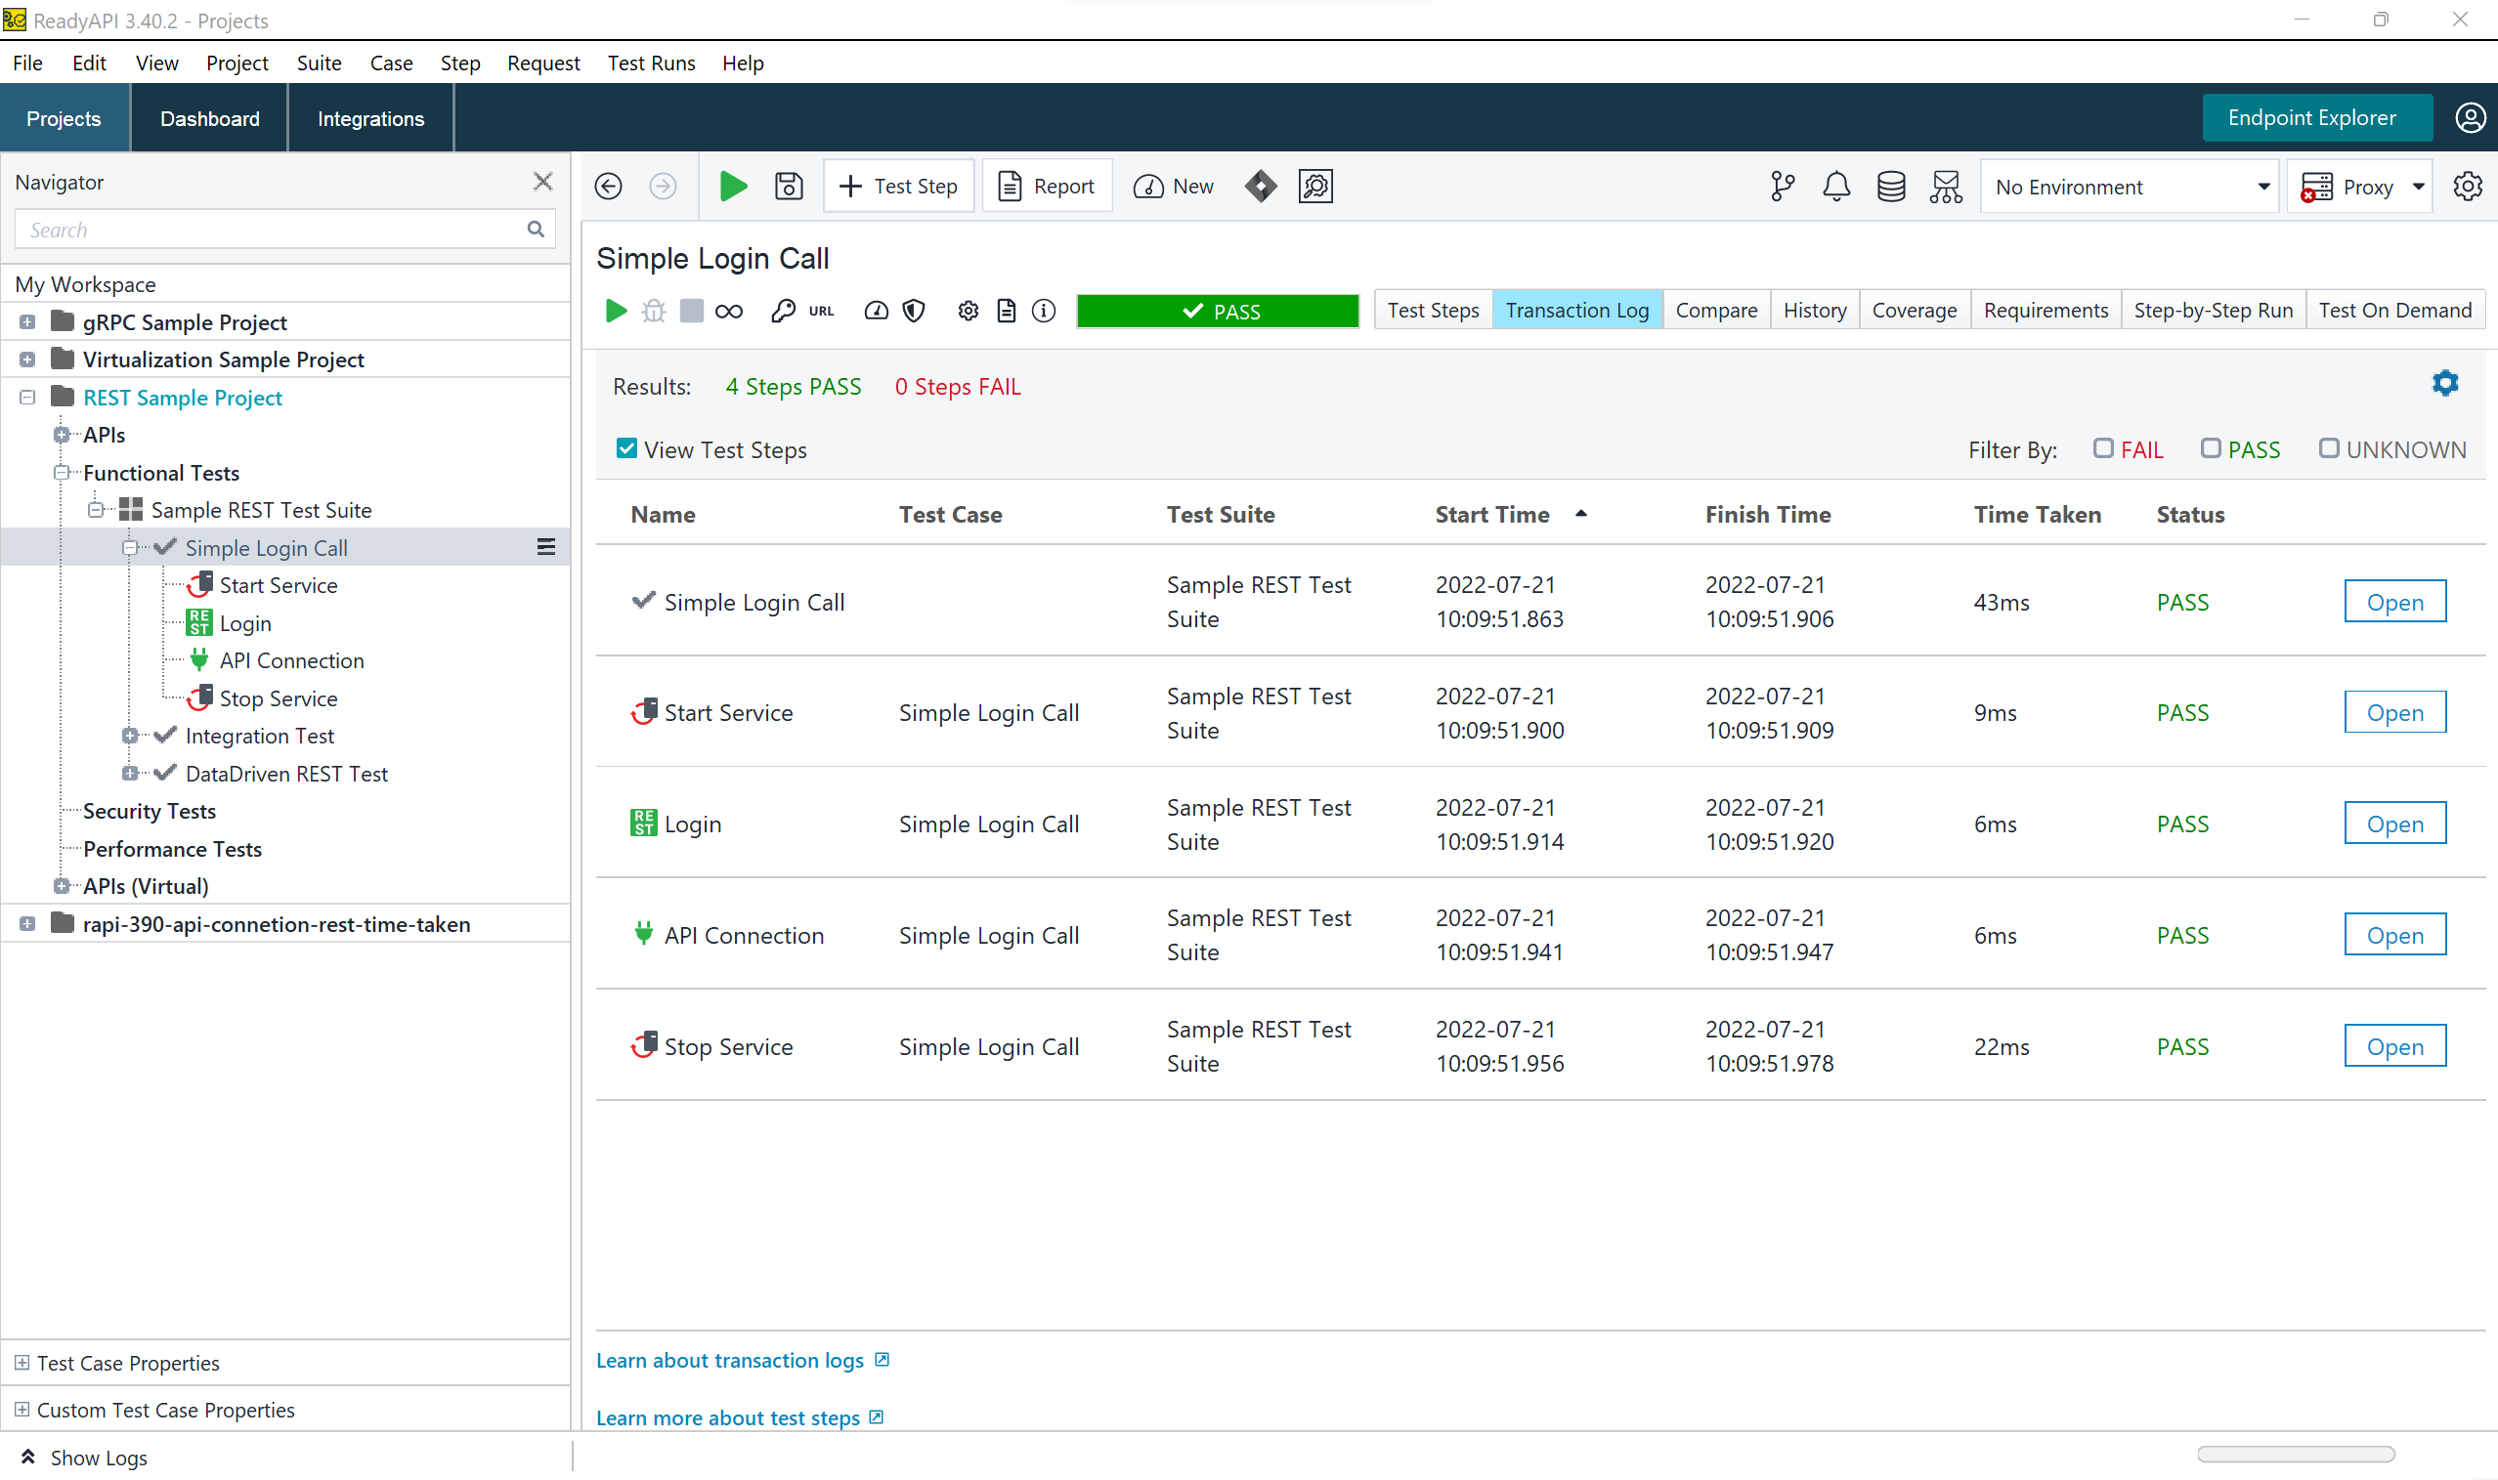
Task: Open the Git branch icon in toolbar
Action: click(x=1782, y=187)
